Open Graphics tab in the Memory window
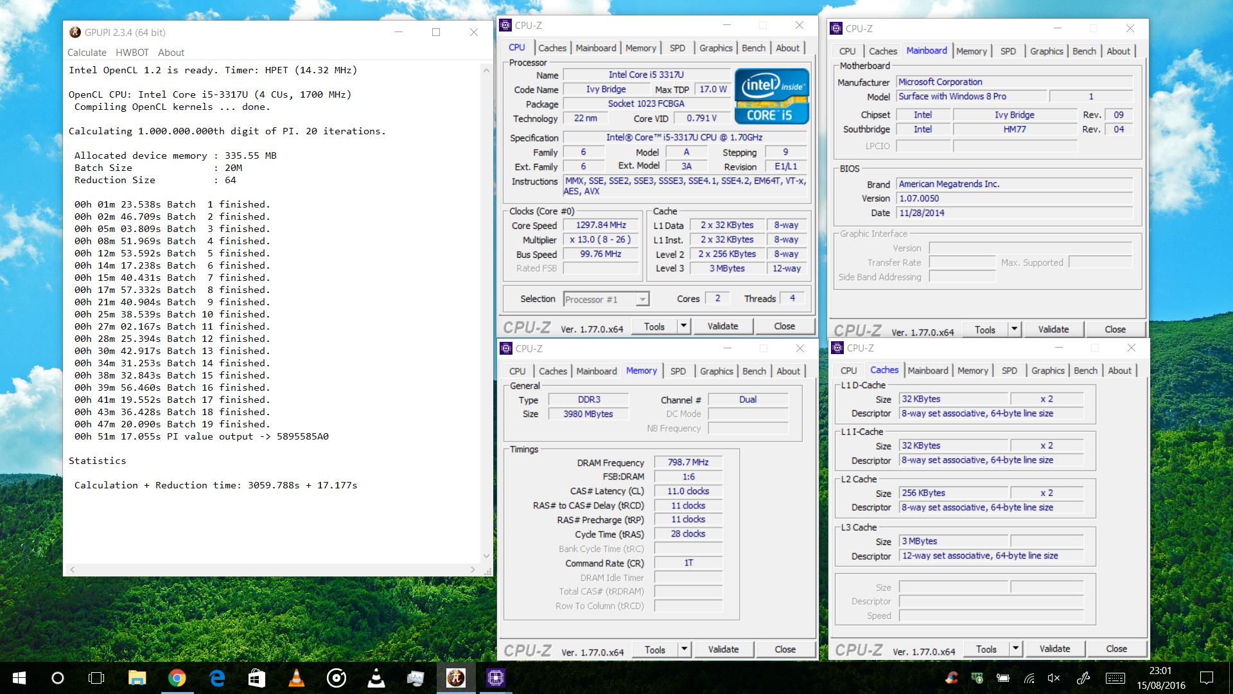1233x694 pixels. [x=717, y=371]
